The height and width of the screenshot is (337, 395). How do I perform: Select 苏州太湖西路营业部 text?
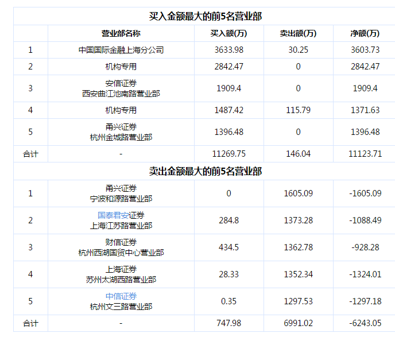coord(121,280)
